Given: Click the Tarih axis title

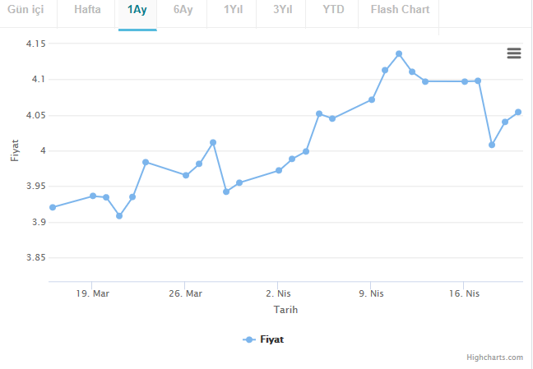Looking at the screenshot, I should click(x=285, y=310).
